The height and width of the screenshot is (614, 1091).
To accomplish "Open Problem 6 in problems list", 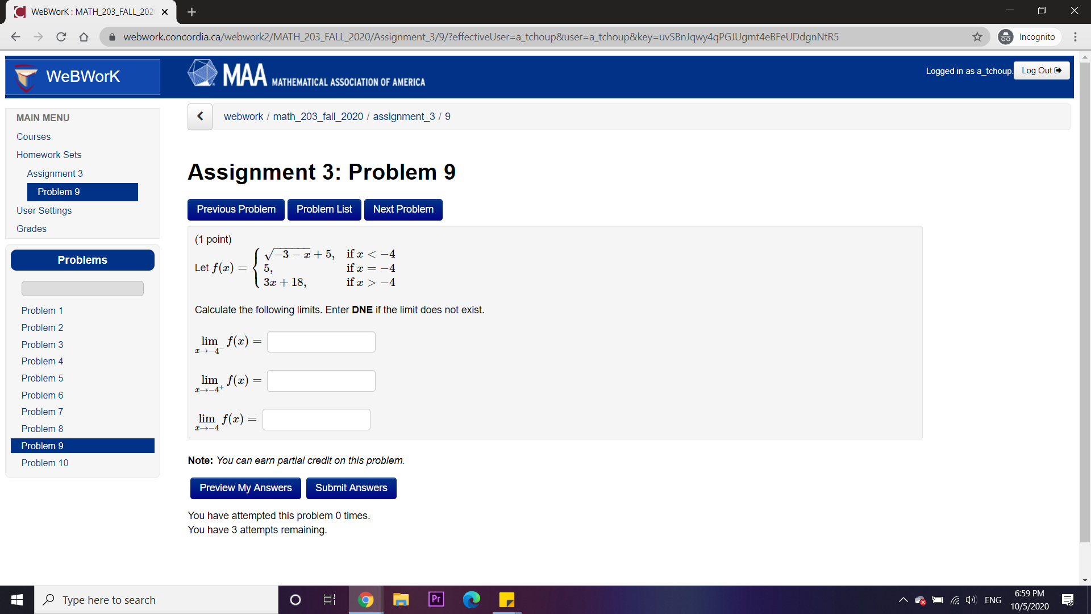I will point(43,395).
